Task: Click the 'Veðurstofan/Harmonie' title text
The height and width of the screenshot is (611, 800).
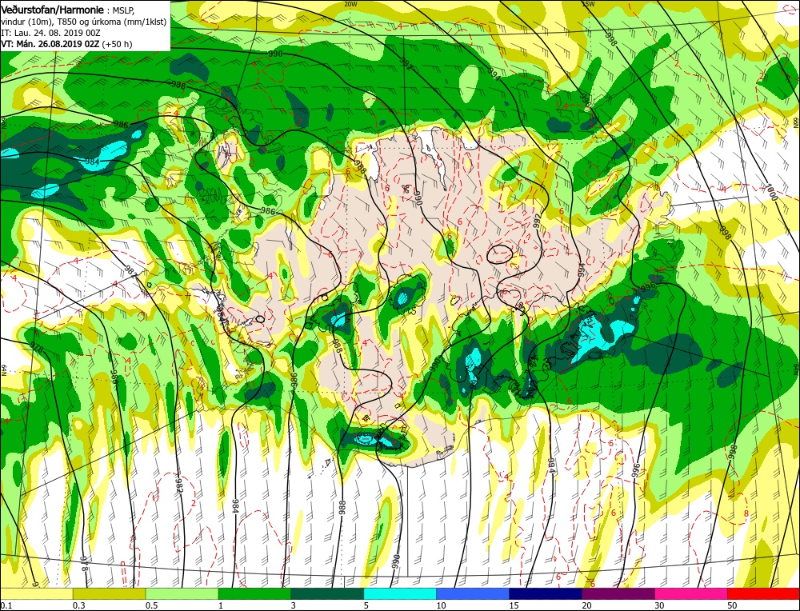Action: (x=53, y=10)
